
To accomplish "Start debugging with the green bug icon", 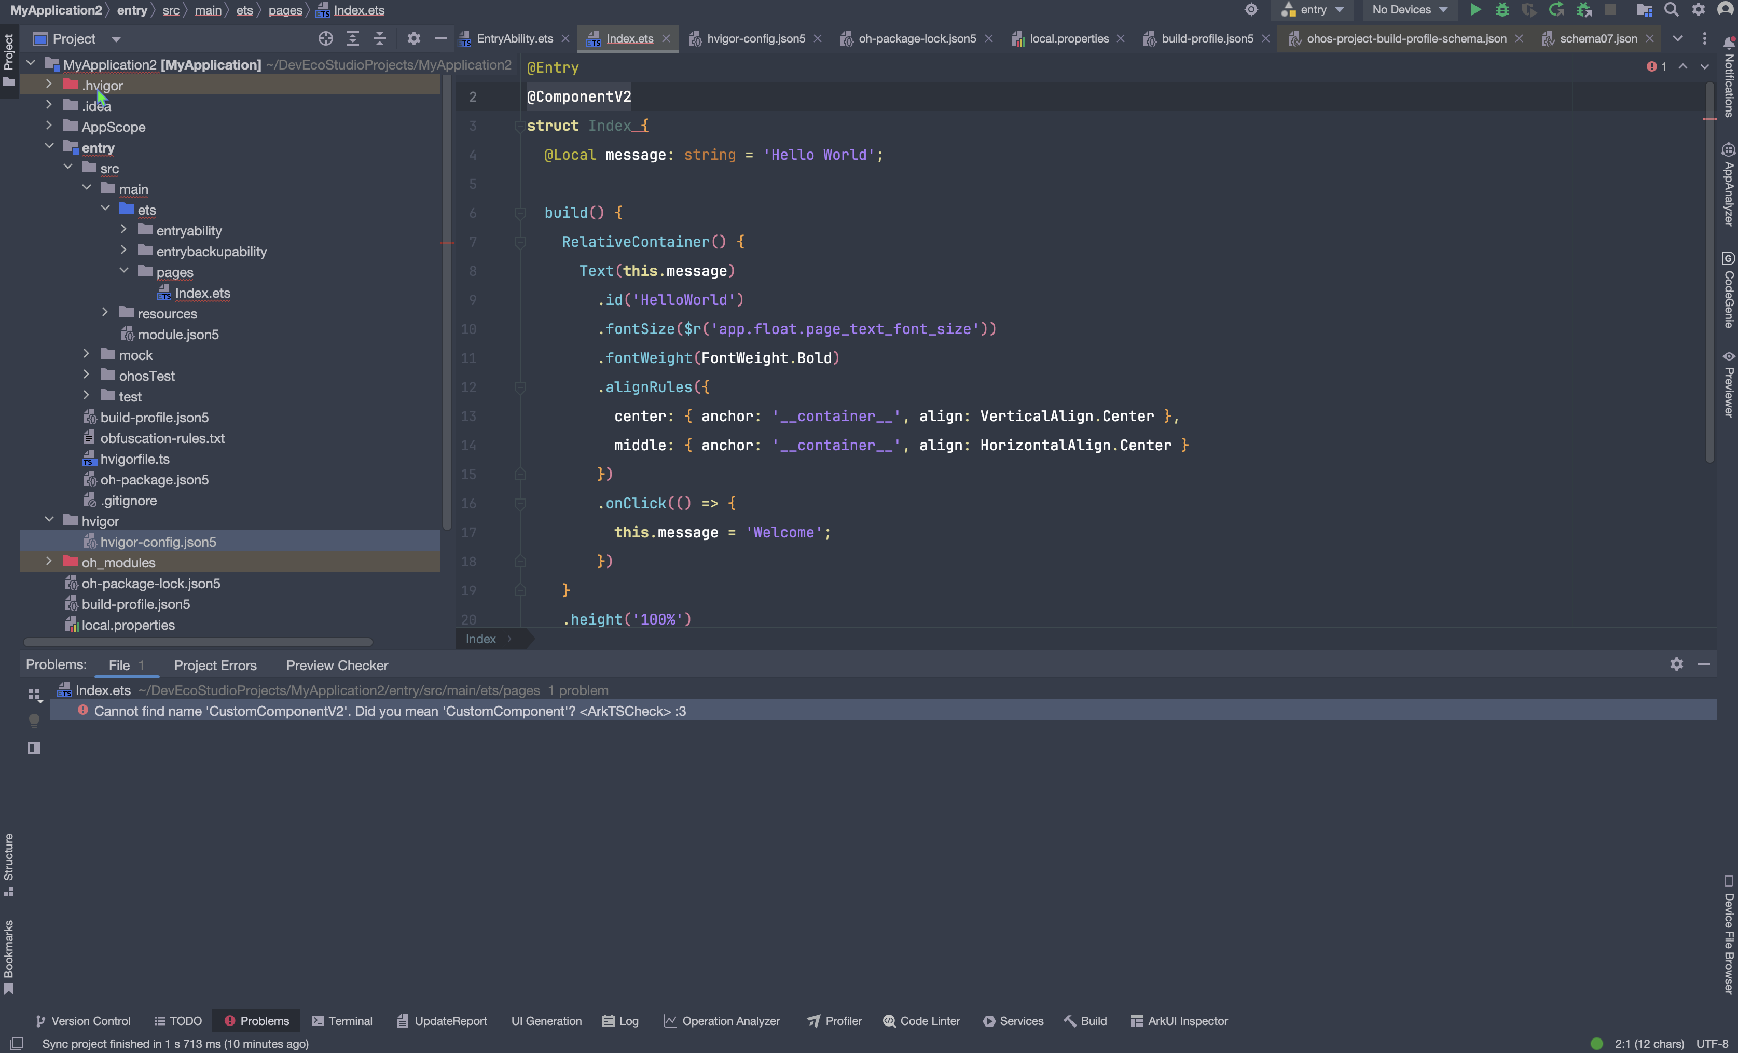I will 1502,10.
